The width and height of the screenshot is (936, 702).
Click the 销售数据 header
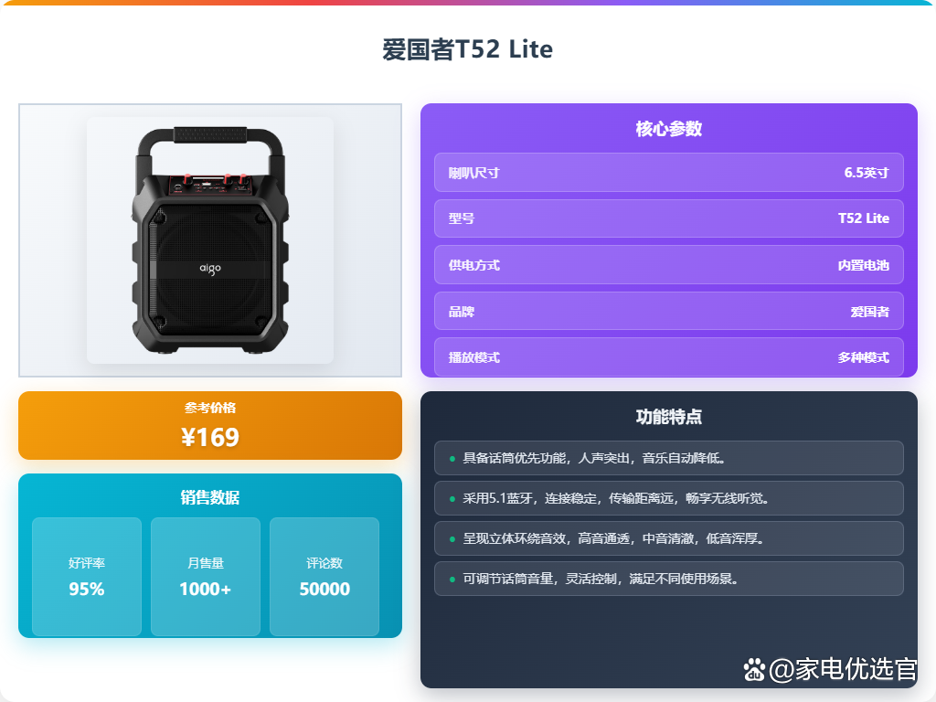[210, 497]
